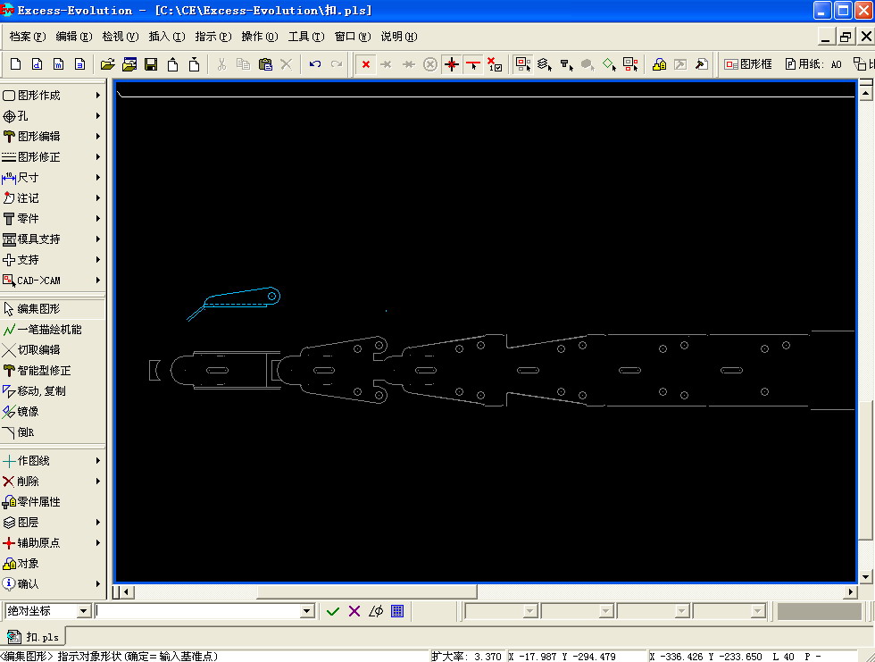Select the 倒R fillet tool
The width and height of the screenshot is (875, 662).
click(x=53, y=432)
